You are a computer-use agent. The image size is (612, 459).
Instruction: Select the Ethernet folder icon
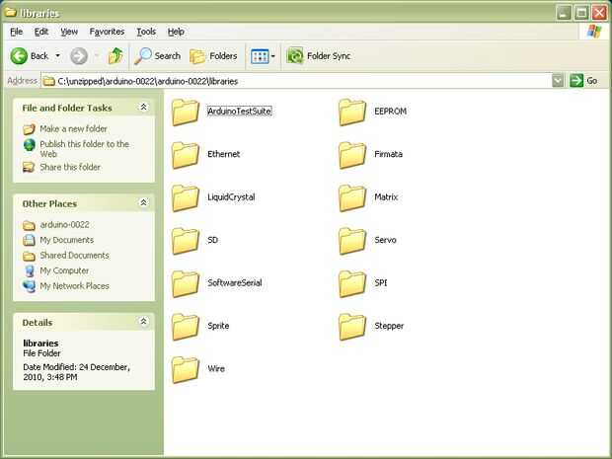click(x=186, y=155)
